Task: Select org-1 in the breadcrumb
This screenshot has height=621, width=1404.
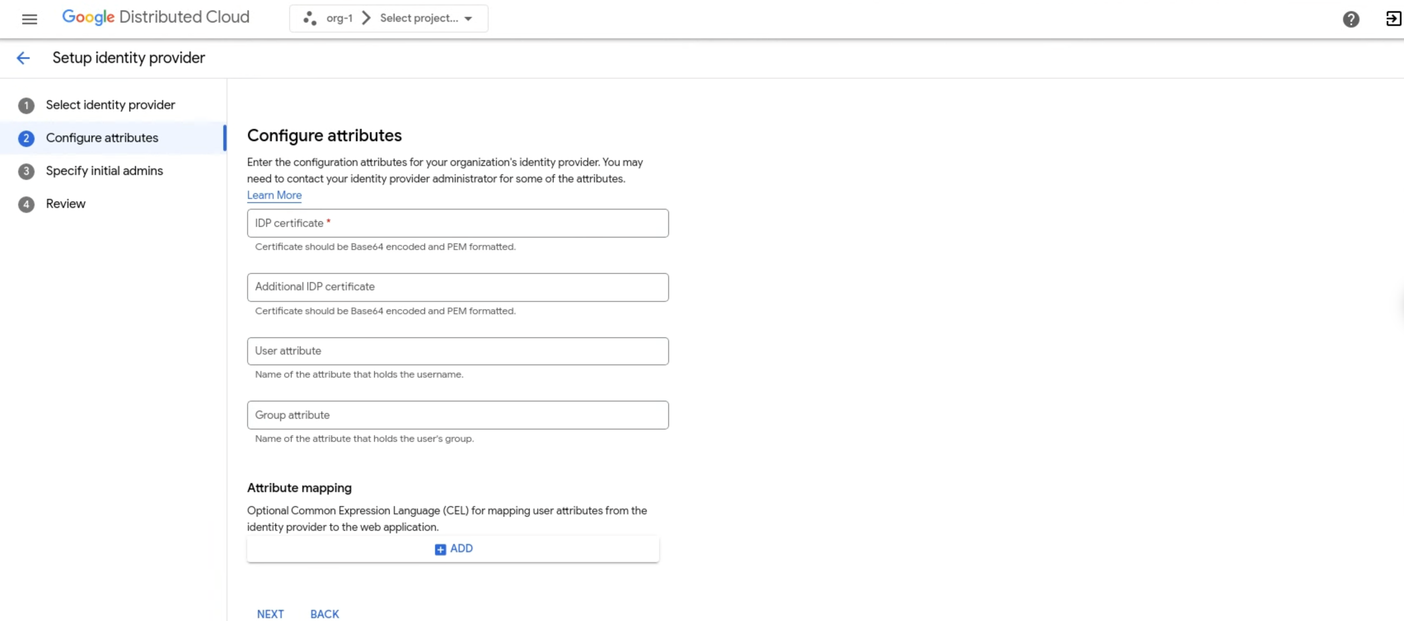Action: (339, 19)
